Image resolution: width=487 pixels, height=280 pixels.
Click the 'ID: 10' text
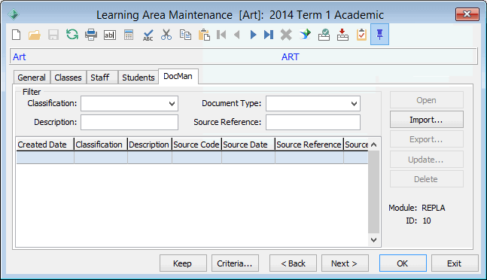pos(418,221)
